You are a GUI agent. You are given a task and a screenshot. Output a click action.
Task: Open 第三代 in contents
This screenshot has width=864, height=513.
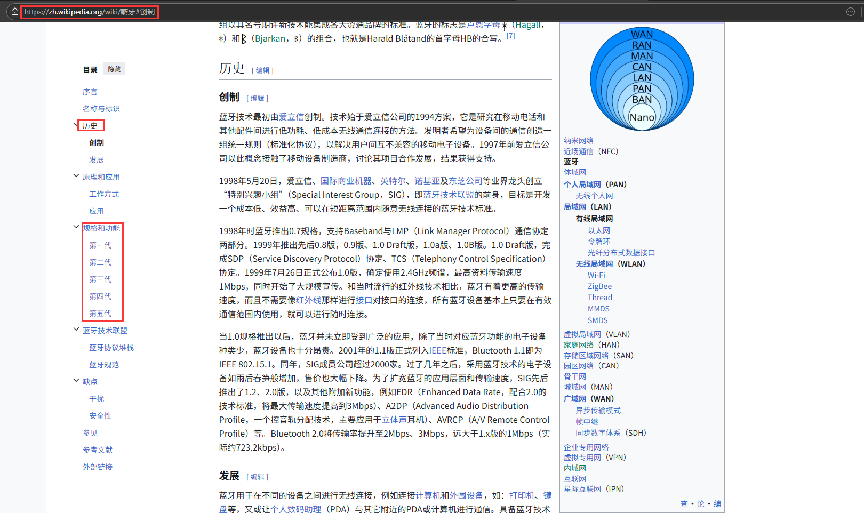coord(100,279)
